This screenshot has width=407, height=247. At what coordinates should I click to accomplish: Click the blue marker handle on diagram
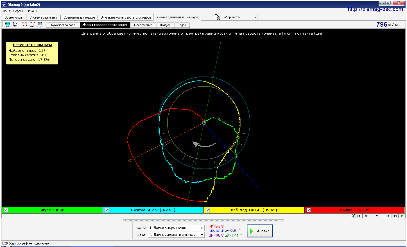point(256,186)
